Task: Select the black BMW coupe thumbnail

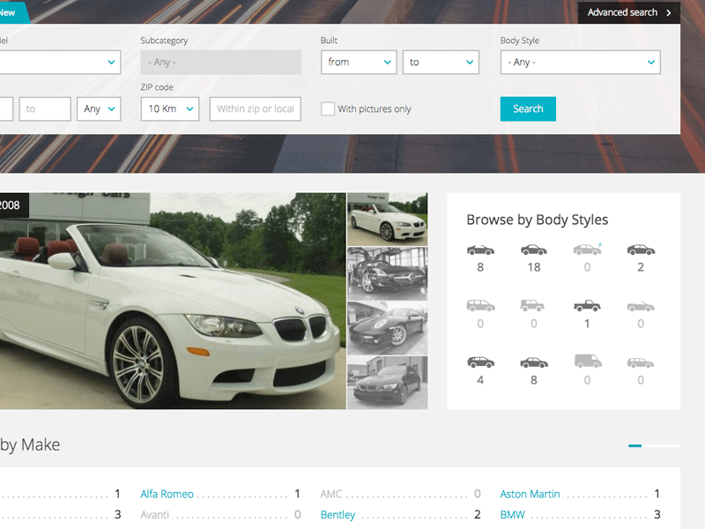Action: [x=388, y=383]
